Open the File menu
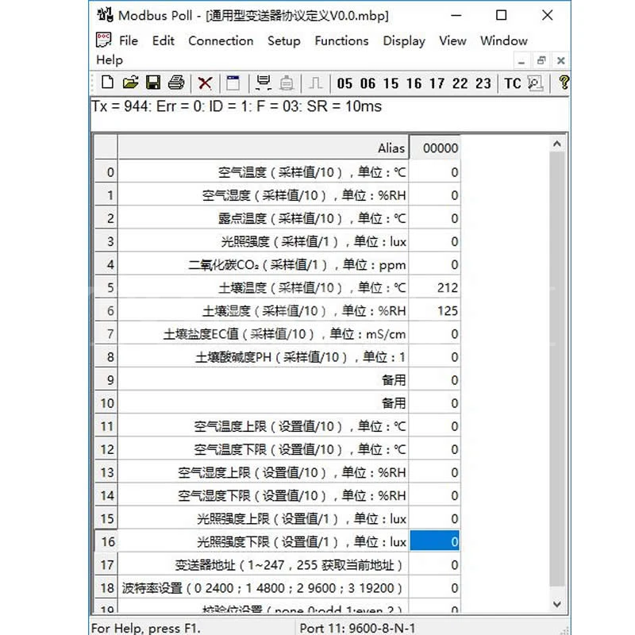Screen dimensions: 635x635 coord(129,40)
